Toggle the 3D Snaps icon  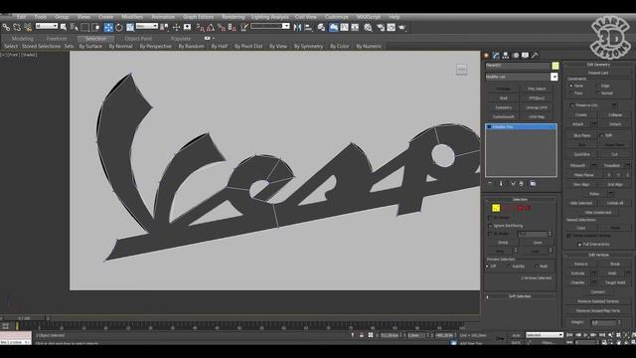pyautogui.click(x=200, y=27)
